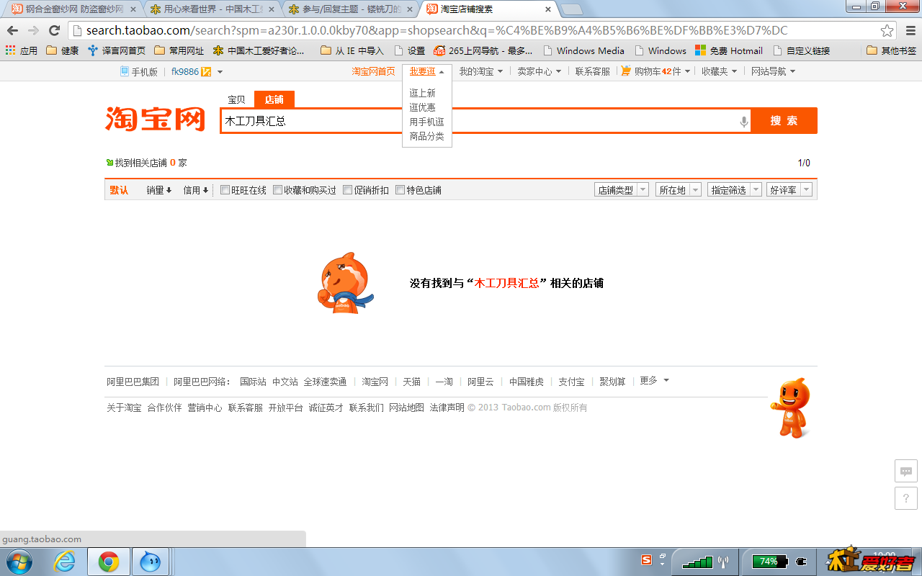Reload the page with the refresh icon
The height and width of the screenshot is (576, 922).
point(54,30)
